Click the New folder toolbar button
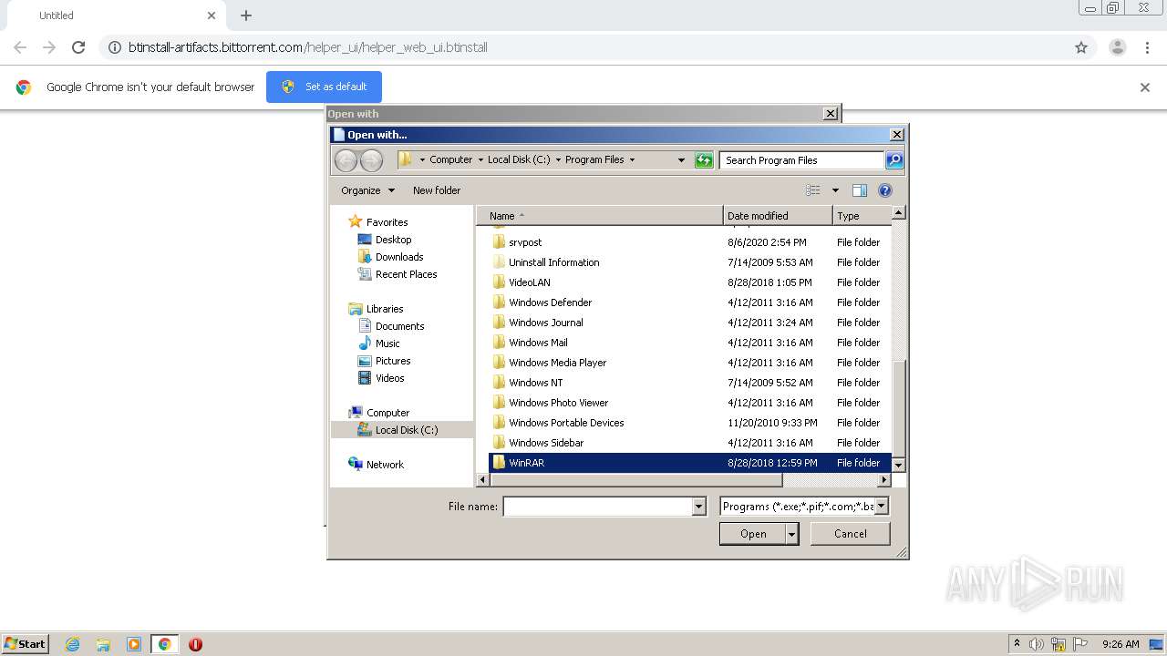Viewport: 1167px width, 656px height. (x=437, y=190)
